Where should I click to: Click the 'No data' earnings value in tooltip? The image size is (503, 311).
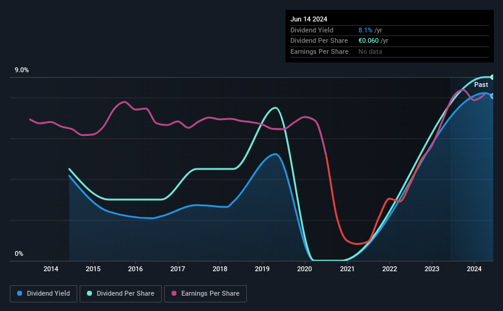[370, 51]
